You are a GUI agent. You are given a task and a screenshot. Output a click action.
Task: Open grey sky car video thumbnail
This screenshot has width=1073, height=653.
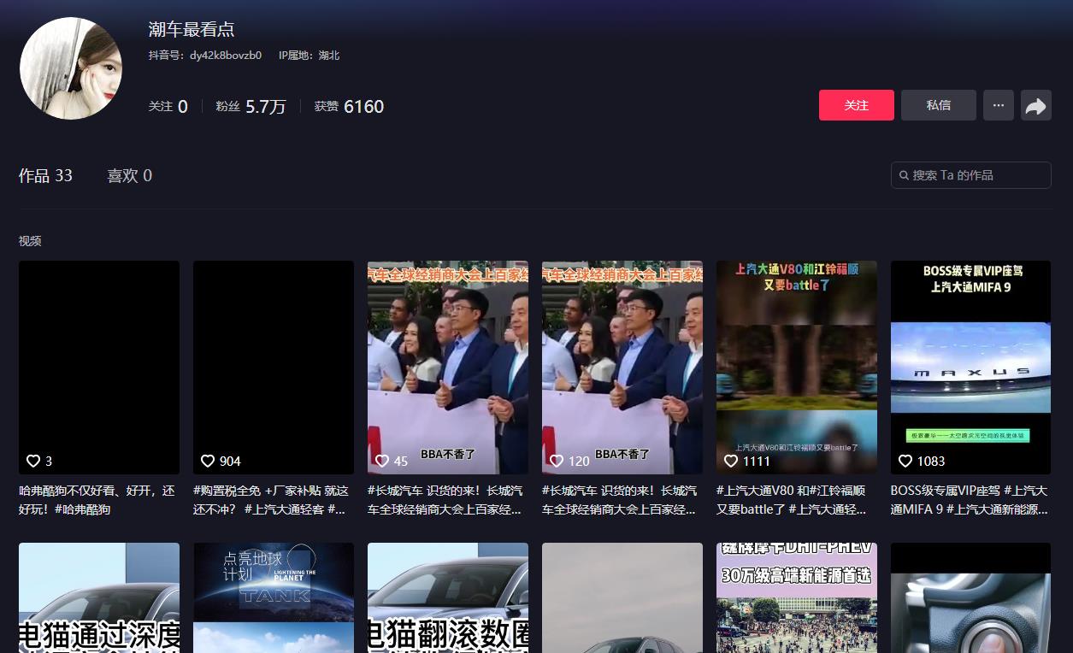622,598
